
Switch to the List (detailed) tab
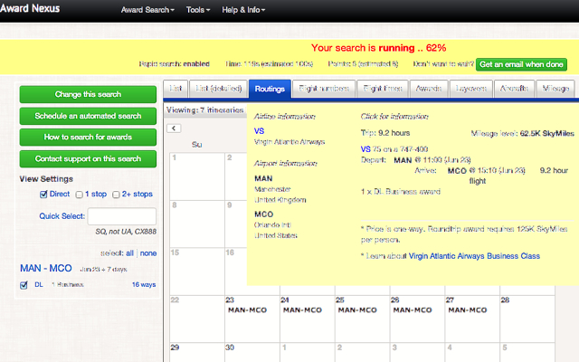[218, 89]
